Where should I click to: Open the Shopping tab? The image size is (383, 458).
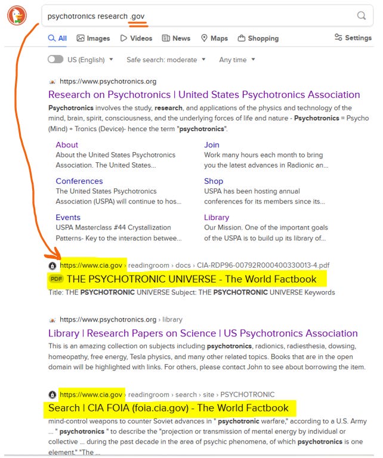pos(258,38)
